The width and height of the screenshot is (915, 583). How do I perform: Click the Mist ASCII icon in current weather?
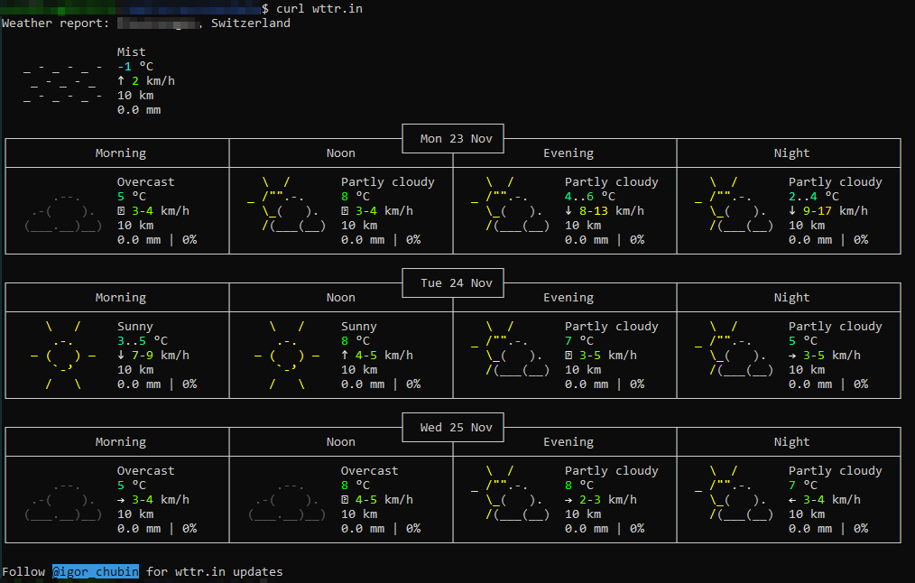[63, 84]
